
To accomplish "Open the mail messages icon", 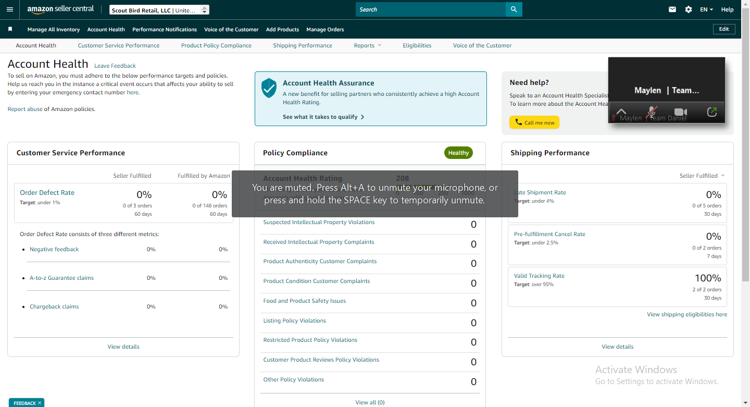I will coord(672,9).
